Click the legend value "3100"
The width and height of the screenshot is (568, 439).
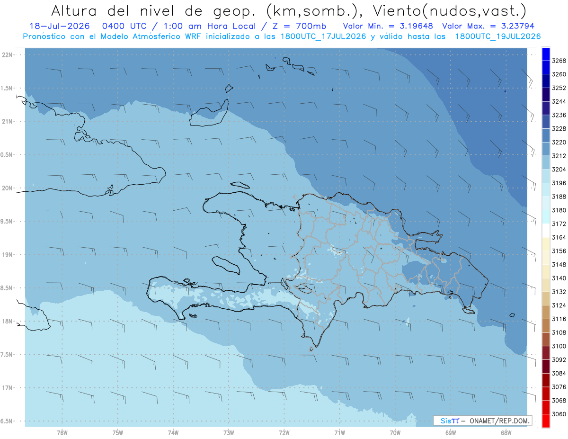[x=559, y=346]
